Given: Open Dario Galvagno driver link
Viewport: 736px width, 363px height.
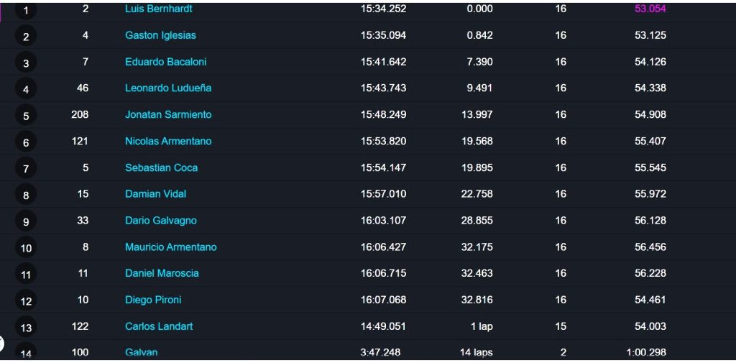Looking at the screenshot, I should 160,220.
